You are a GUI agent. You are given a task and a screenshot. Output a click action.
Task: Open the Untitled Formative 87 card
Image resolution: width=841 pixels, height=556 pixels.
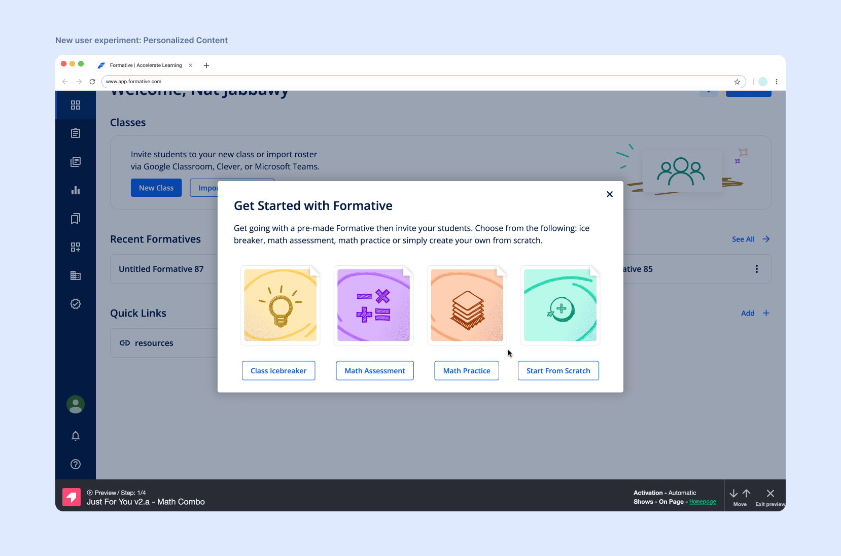(164, 269)
